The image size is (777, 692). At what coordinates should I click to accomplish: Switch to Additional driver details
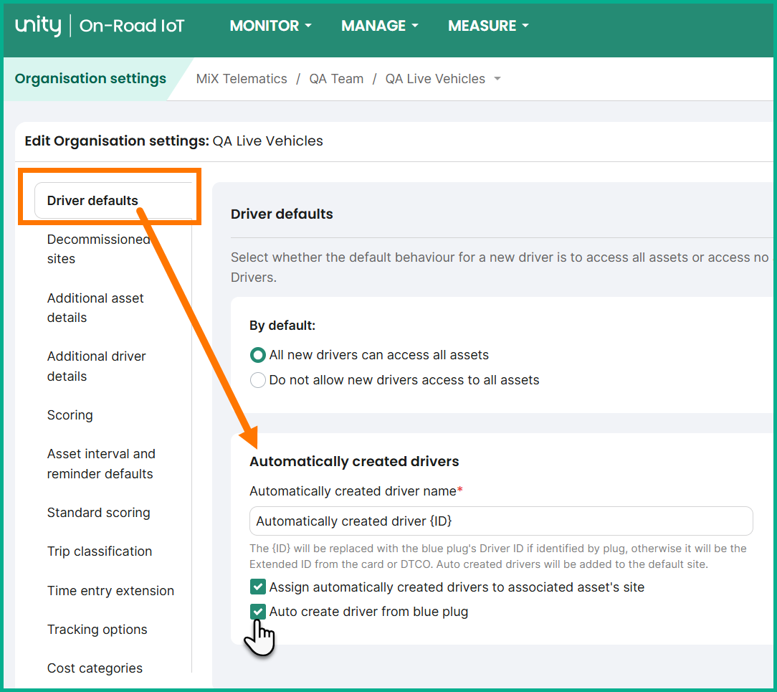(x=96, y=366)
